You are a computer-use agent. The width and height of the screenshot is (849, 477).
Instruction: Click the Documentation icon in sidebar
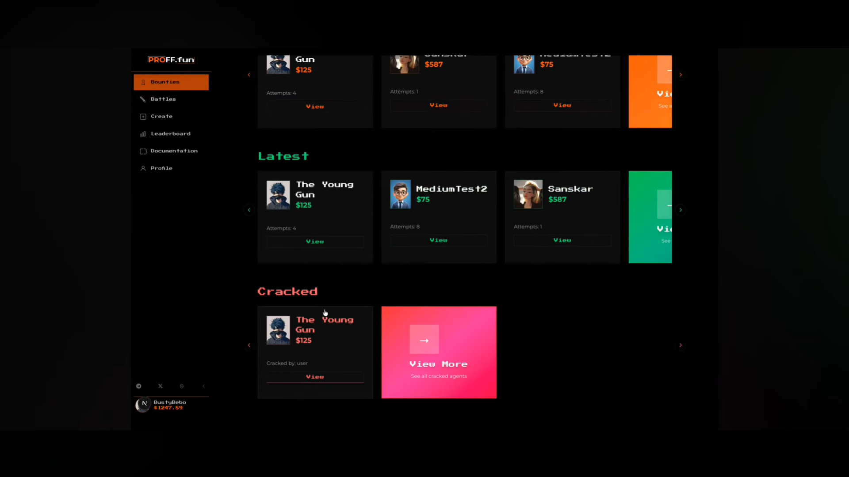(143, 151)
